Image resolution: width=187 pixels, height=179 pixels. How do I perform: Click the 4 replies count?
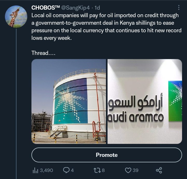click(x=72, y=170)
